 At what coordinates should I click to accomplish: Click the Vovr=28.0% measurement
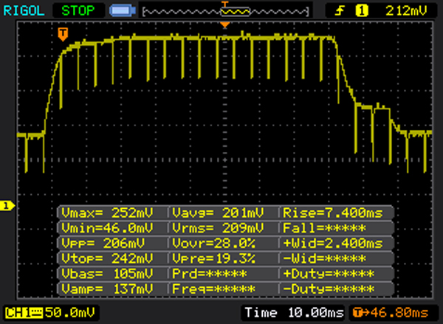click(214, 244)
